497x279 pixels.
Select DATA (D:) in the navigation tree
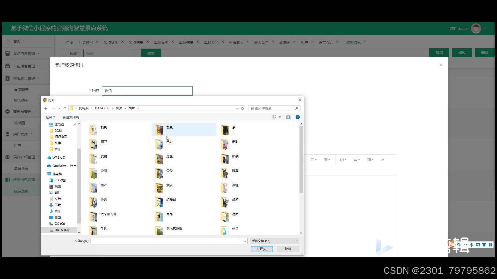(x=62, y=230)
